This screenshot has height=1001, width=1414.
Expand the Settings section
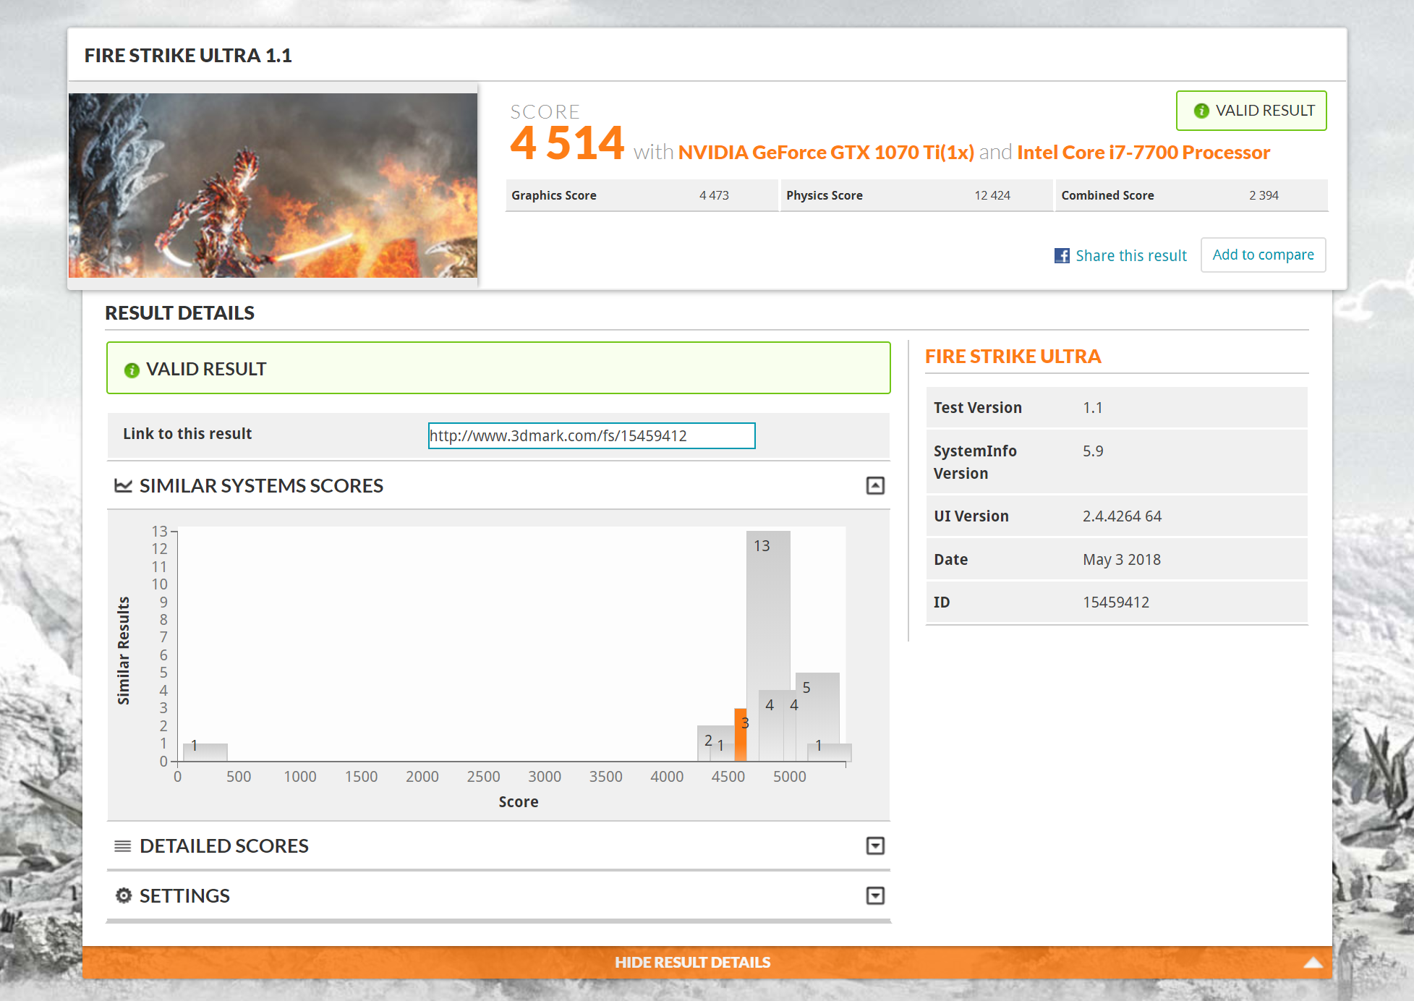875,896
